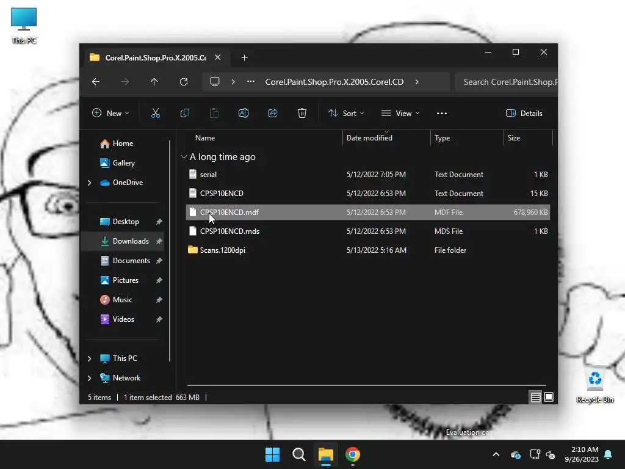Viewport: 625px width, 469px height.
Task: Click the greyed forward arrow
Action: click(125, 82)
